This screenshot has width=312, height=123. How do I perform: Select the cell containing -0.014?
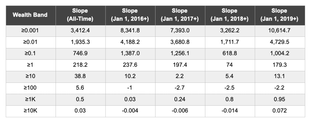(x=230, y=111)
